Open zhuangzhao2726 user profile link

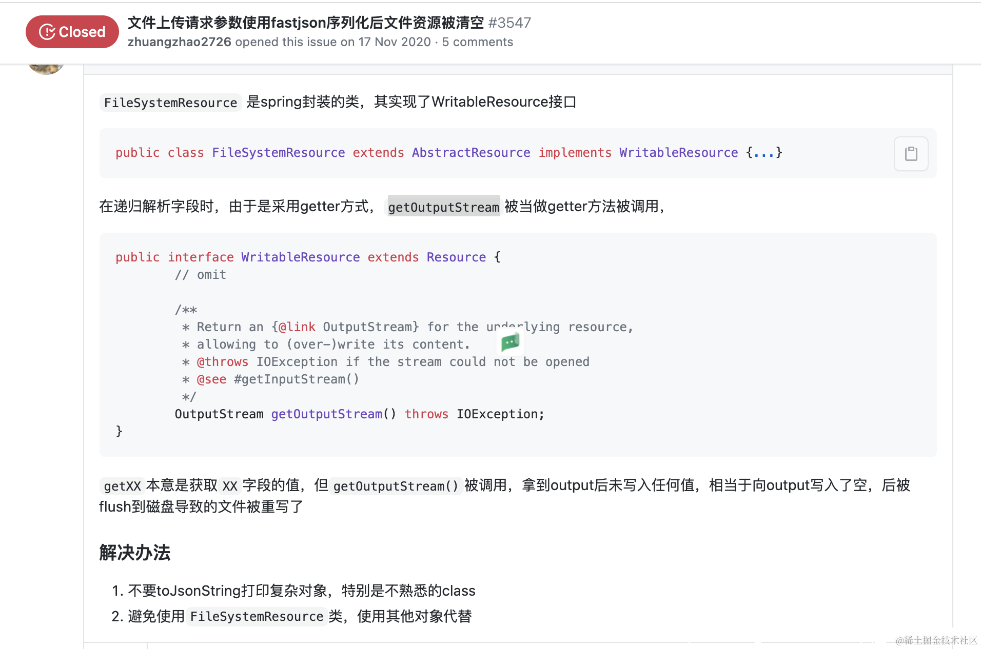point(180,42)
